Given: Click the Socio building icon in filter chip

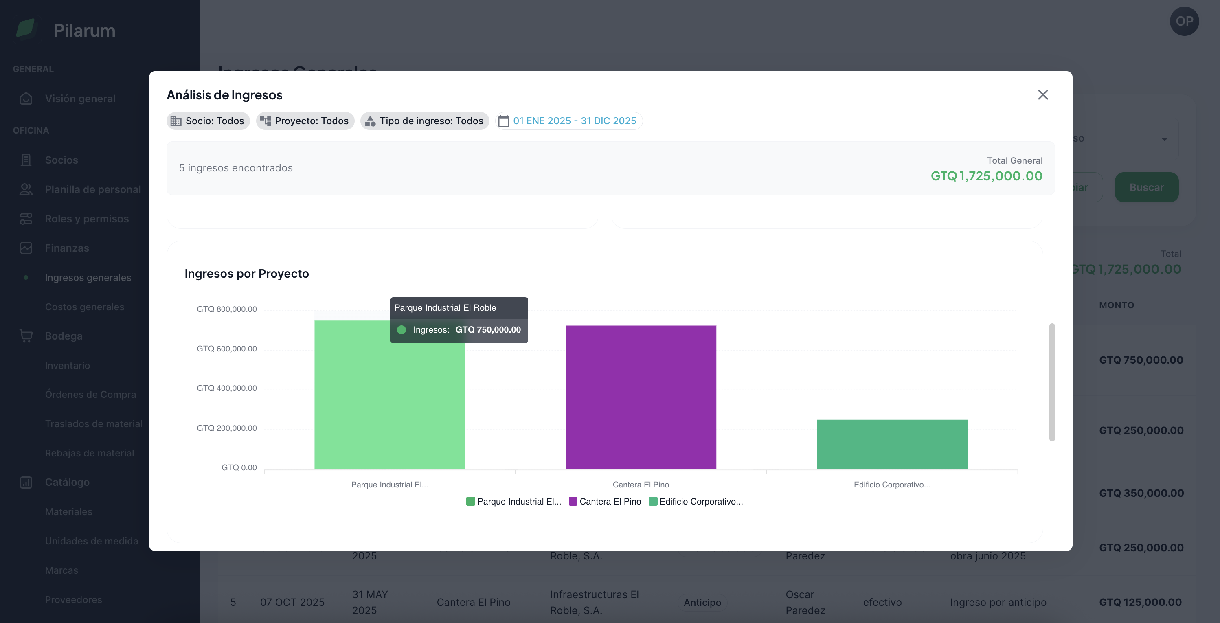Looking at the screenshot, I should (176, 121).
